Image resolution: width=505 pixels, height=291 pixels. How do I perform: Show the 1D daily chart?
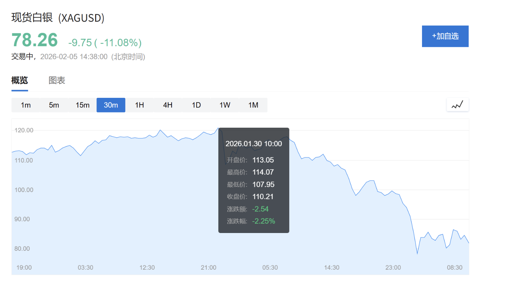point(196,105)
